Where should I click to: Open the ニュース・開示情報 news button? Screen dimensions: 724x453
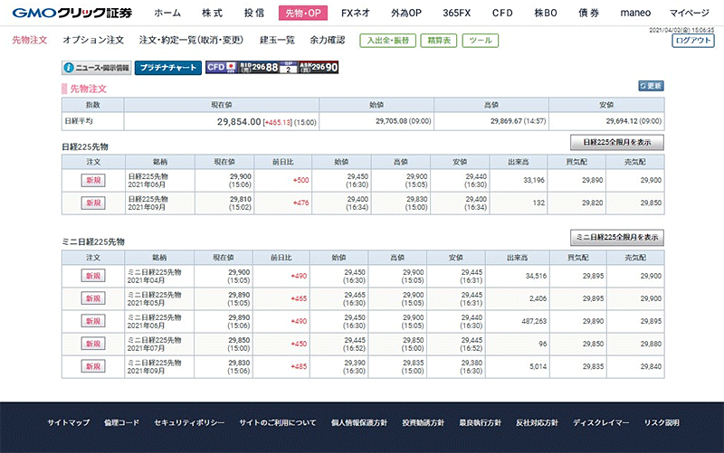point(96,68)
